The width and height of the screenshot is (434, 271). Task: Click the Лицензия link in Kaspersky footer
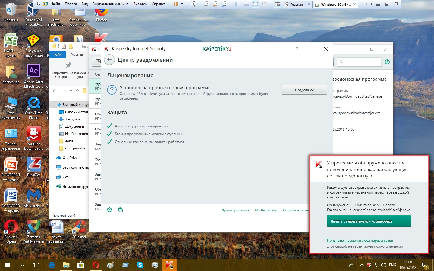(x=296, y=210)
